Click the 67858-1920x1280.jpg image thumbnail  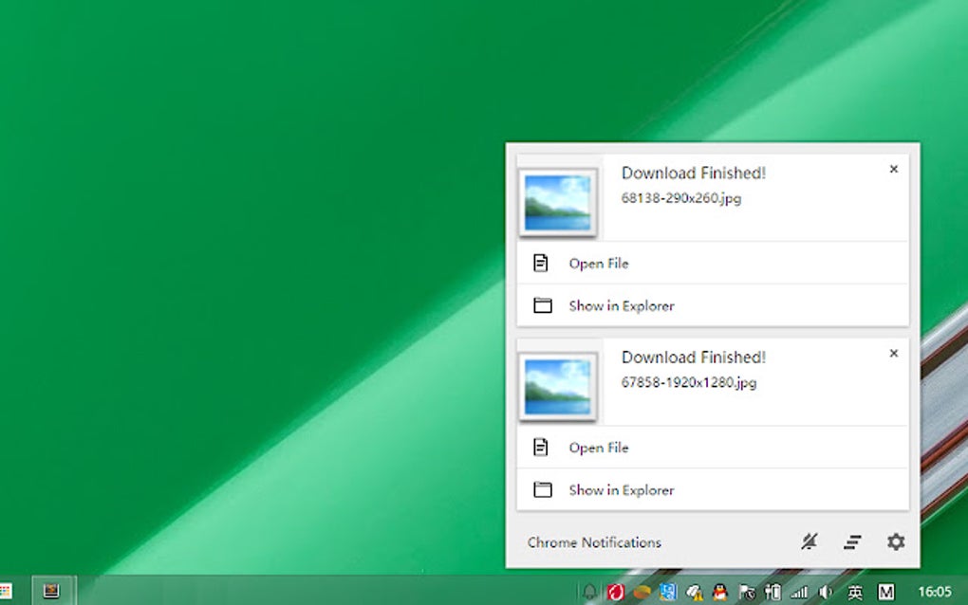tap(557, 386)
